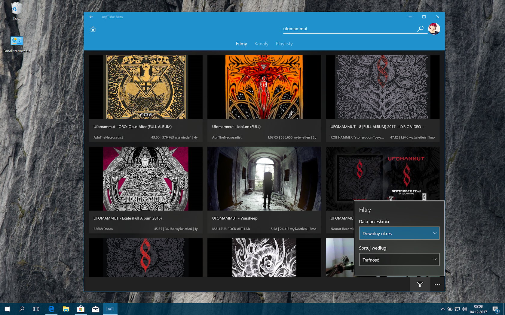Open the Warsheep video thumbnail

pyautogui.click(x=264, y=178)
